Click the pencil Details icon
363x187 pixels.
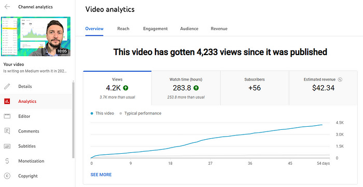(x=7, y=86)
